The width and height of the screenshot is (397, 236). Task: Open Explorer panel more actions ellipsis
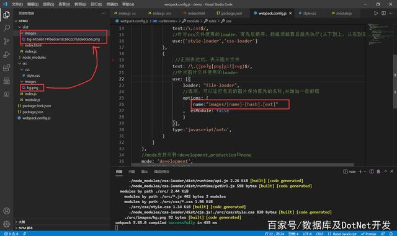[x=104, y=13]
